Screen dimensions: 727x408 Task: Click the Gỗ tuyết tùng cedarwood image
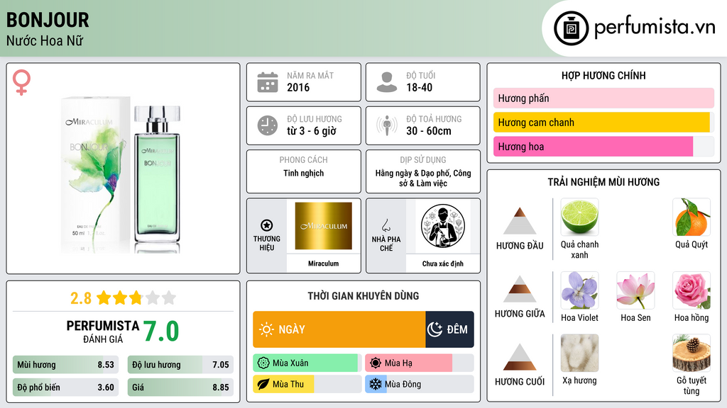pyautogui.click(x=692, y=353)
